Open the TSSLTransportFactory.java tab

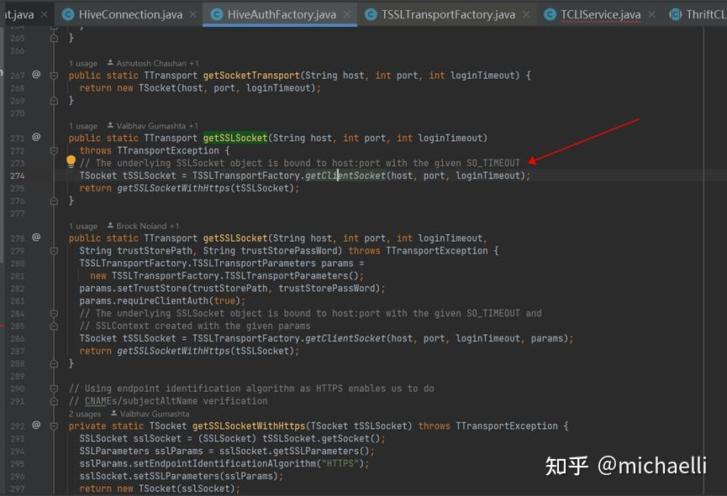(447, 14)
